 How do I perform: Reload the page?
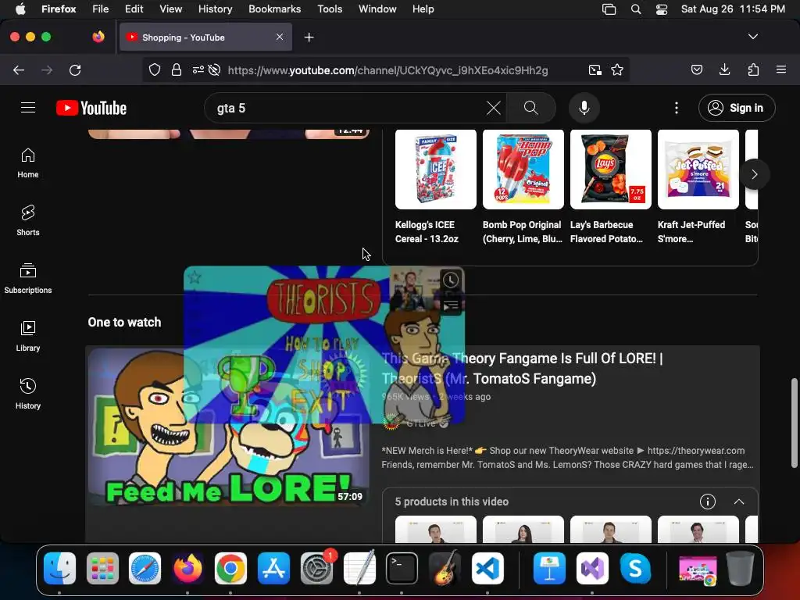75,70
